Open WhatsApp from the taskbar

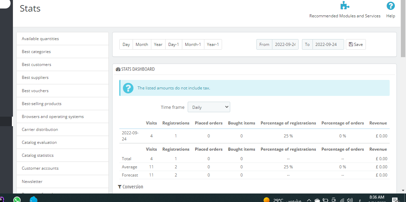tap(17, 199)
